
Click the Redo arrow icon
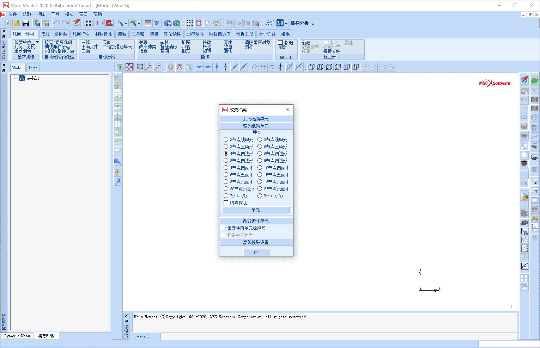click(65, 23)
